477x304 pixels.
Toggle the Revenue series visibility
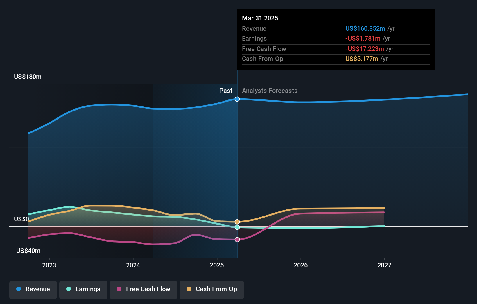33,289
